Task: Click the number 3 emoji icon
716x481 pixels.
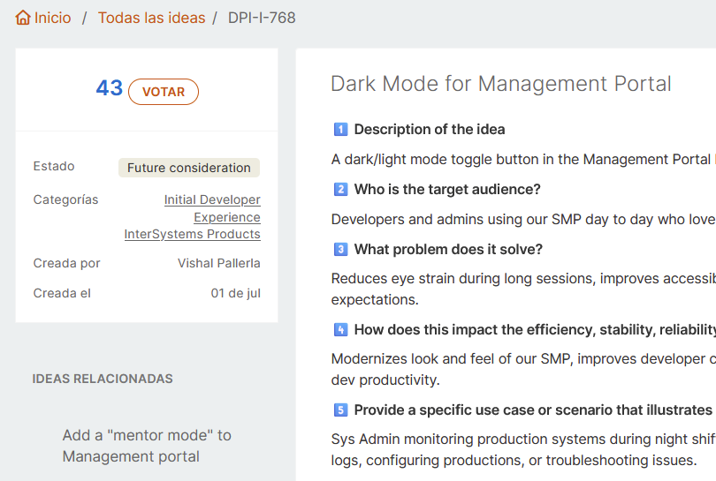Action: click(x=340, y=250)
